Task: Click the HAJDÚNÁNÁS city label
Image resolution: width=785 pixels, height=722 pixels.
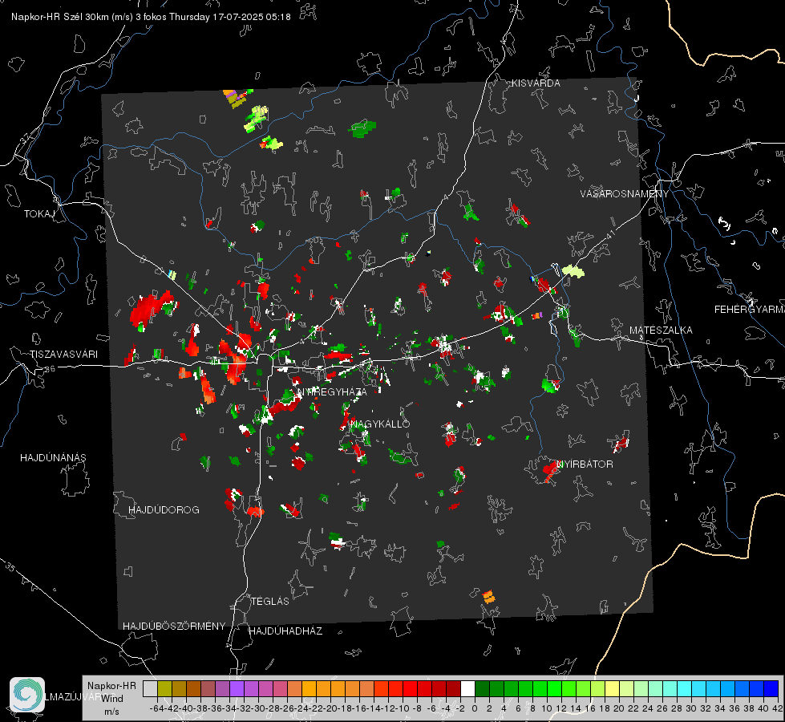Action: click(x=53, y=458)
